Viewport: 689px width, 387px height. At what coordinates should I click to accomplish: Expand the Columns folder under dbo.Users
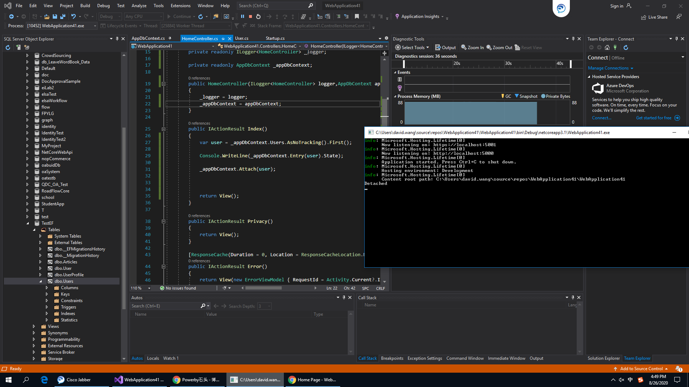47,288
